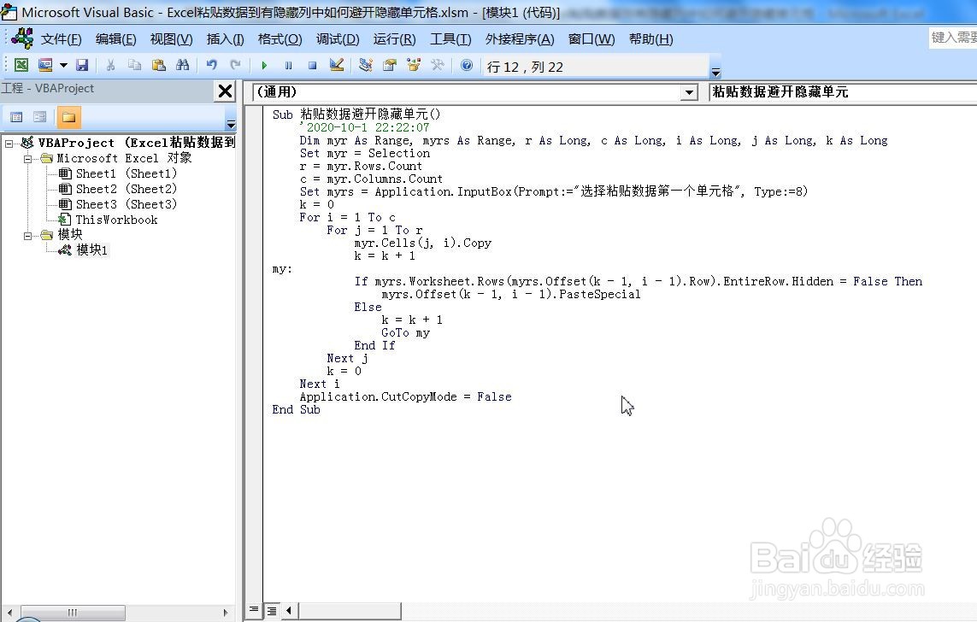
Task: Click the procedure box 粘贴数据避开隐藏单元
Action: click(x=843, y=92)
